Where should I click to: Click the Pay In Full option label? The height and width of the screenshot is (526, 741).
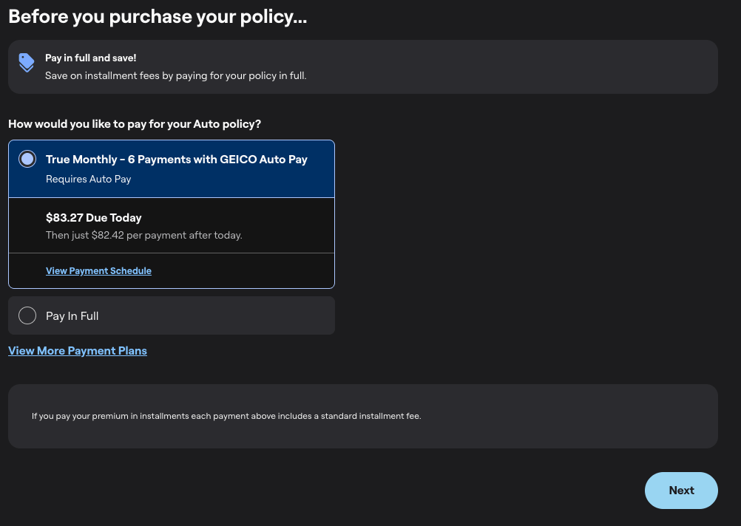72,316
